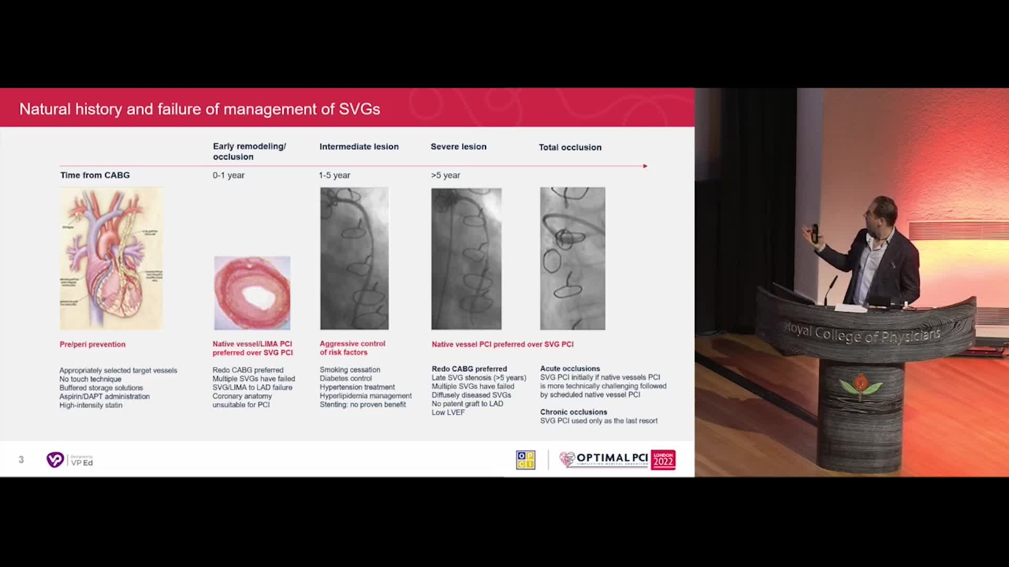Click the 'Pre/peri prevention' red heading

click(92, 344)
